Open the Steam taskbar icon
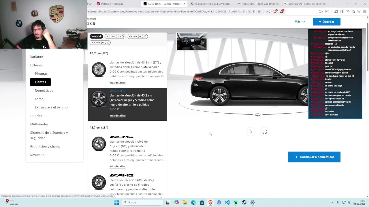Screen dimensions: 369x207 [x=244, y=202]
